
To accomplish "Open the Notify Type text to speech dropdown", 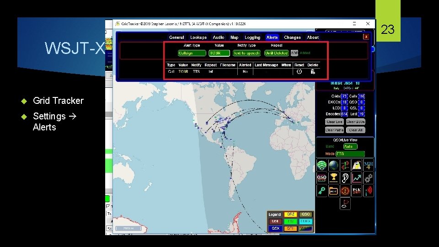I will pyautogui.click(x=246, y=53).
